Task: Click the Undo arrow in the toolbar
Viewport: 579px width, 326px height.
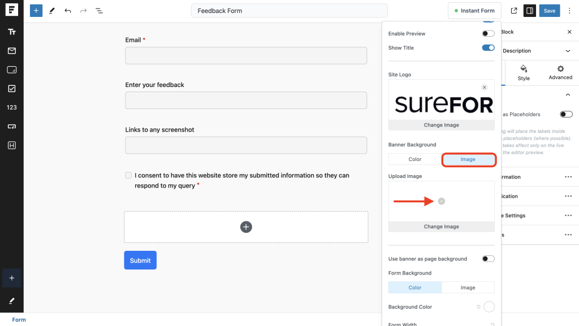Action: (68, 11)
